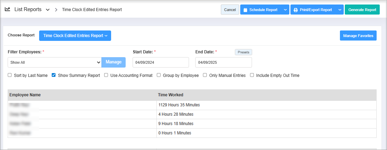Click the Presets button

click(243, 52)
